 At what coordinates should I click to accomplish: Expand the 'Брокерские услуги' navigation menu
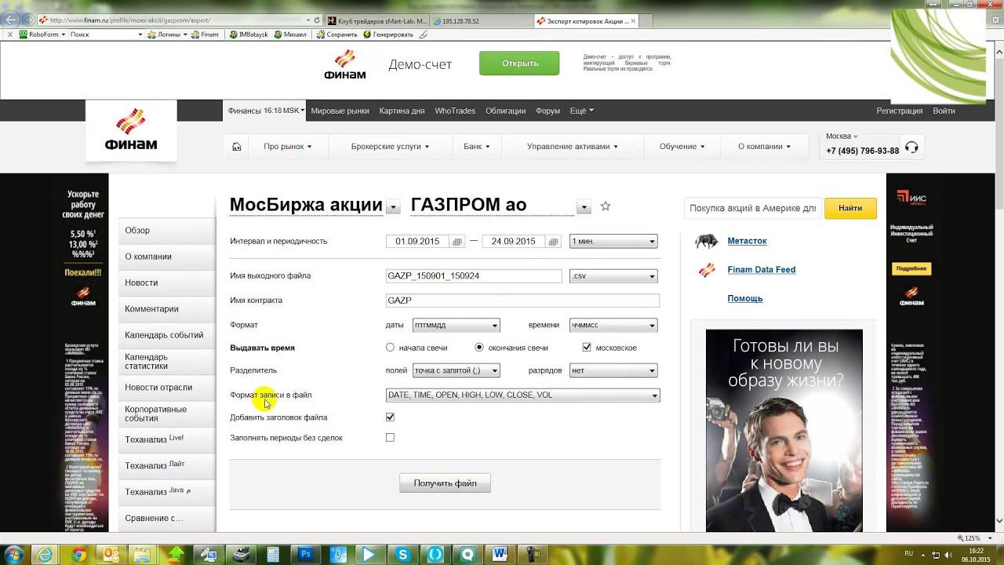(x=391, y=147)
